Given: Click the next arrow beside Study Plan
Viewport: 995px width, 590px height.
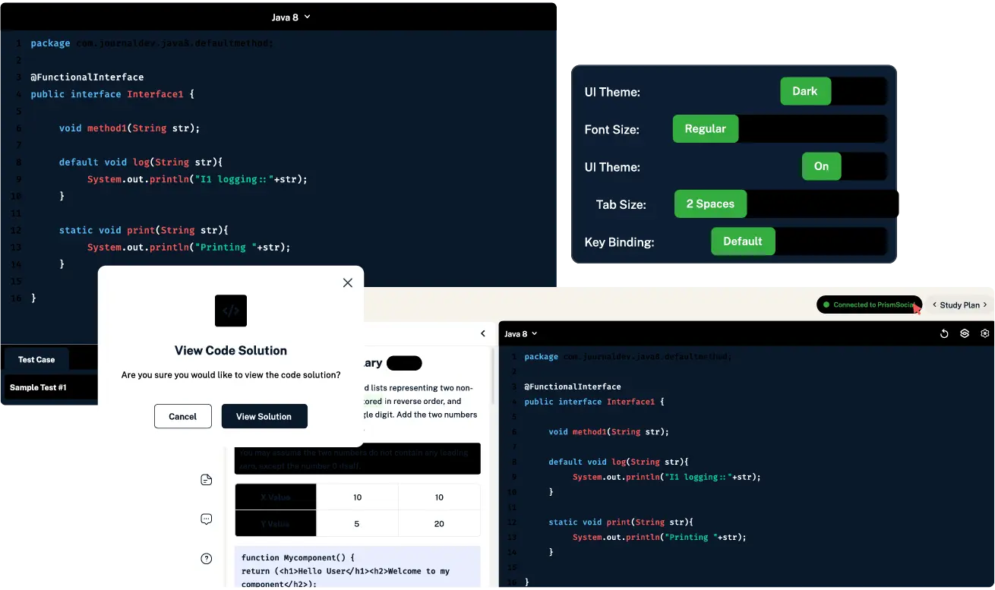Looking at the screenshot, I should (x=985, y=304).
